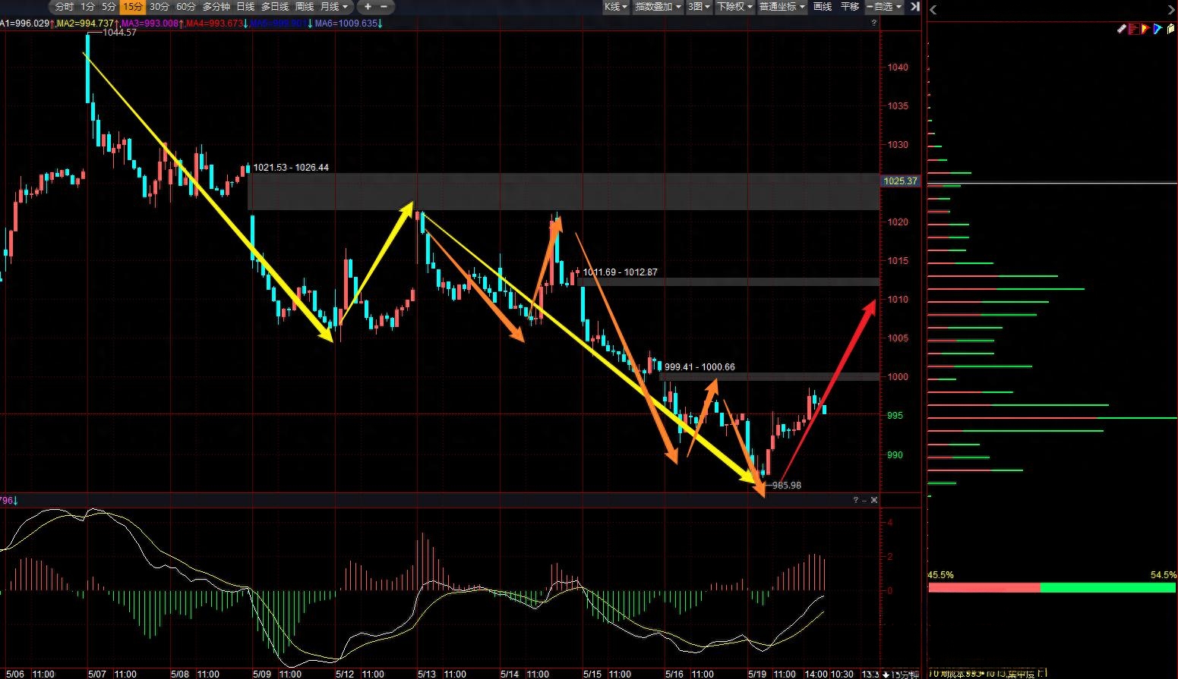Select the red bars chip distribution icon
The image size is (1178, 679).
(1134, 29)
